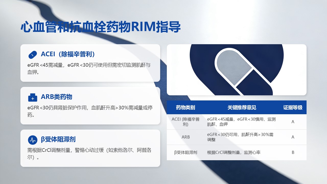Screen dimensions: 327x184
Task: Select the ACEI card eGFR description text
Action: pyautogui.click(x=89, y=68)
